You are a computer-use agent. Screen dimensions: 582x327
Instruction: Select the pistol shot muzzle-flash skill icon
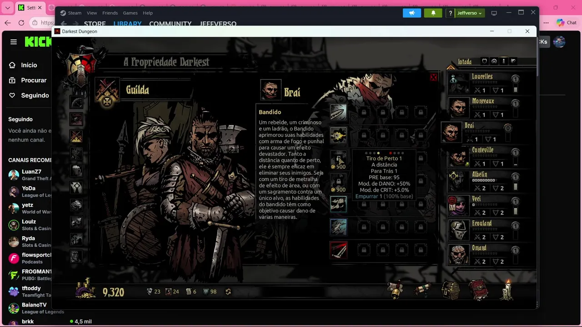338,135
